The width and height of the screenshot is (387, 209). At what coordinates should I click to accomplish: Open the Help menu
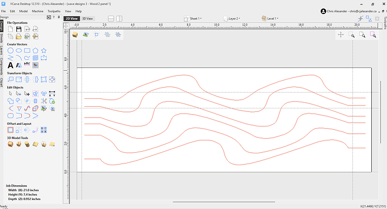pos(79,11)
